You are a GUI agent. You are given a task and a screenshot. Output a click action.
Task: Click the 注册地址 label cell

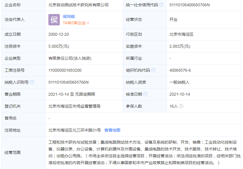click(23, 130)
